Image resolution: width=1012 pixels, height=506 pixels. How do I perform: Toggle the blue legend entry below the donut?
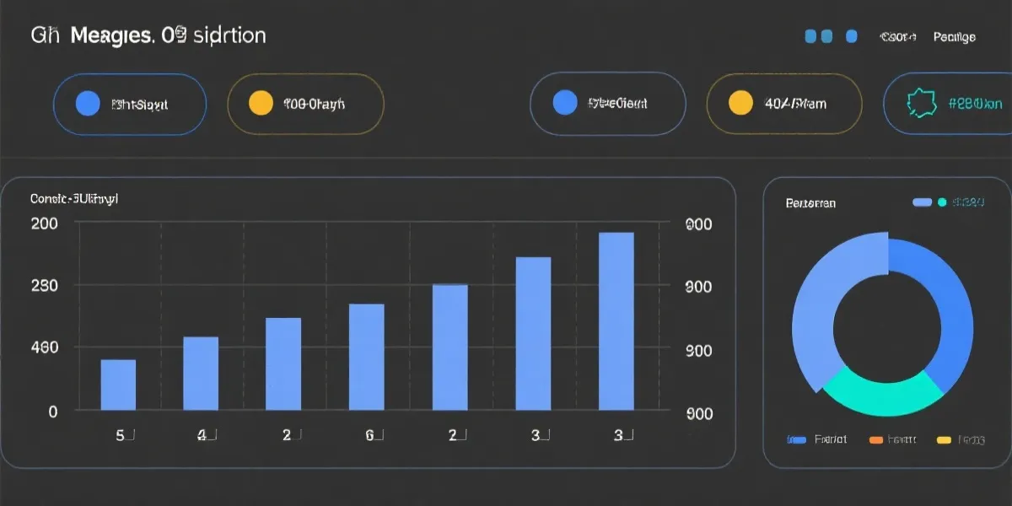point(796,439)
